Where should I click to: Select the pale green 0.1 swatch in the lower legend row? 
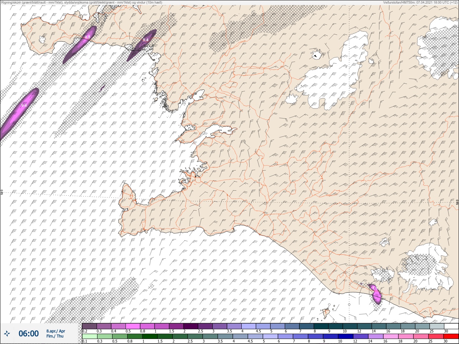[x=90, y=336]
